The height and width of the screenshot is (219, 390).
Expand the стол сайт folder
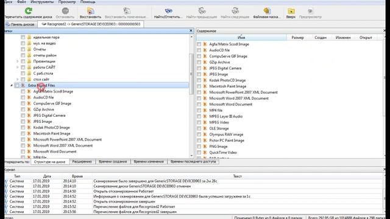pyautogui.click(x=18, y=79)
